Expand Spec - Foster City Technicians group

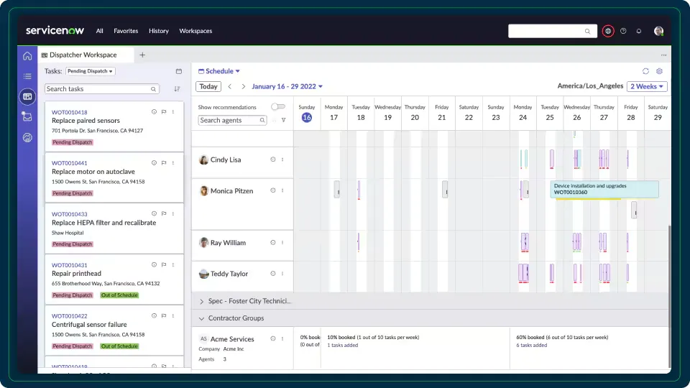click(x=201, y=301)
